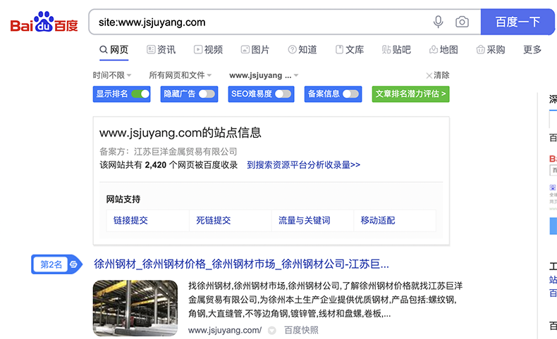Open the 地图 tab

point(443,50)
